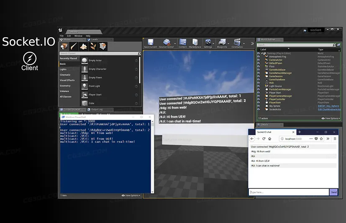Screen dimensions: 346x223
Task: Bookmark page with star icon
Action: (321, 139)
